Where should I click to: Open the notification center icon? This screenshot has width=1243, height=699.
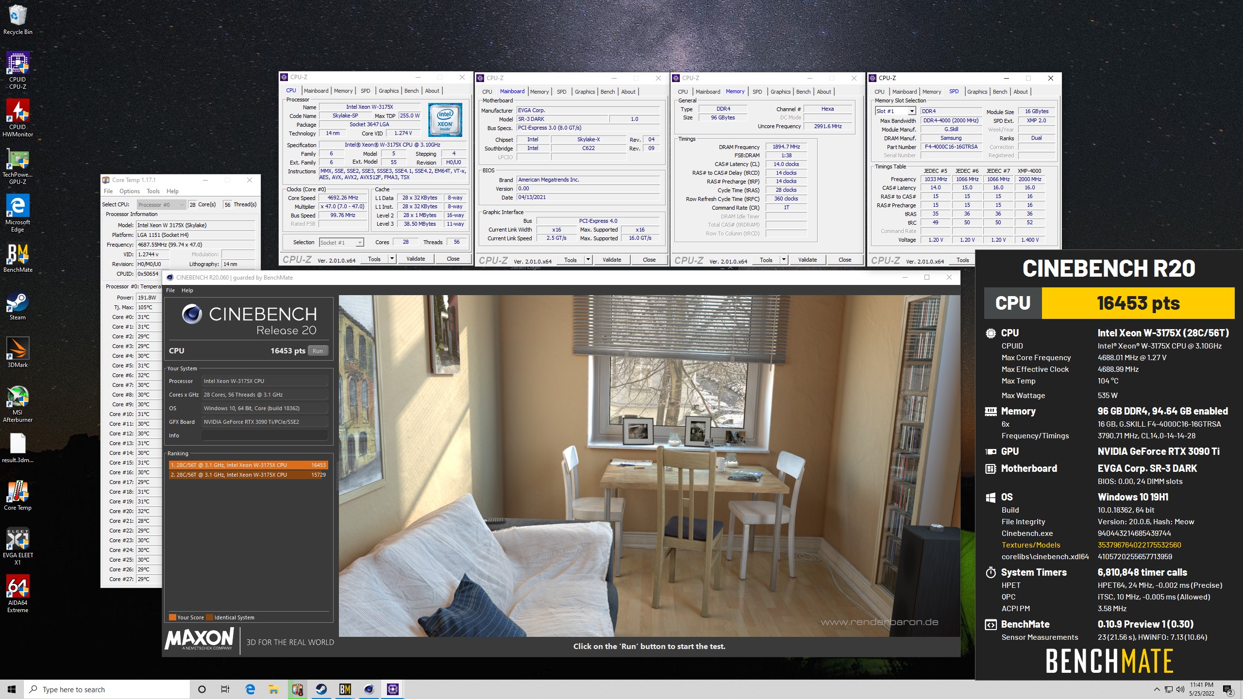pyautogui.click(x=1228, y=689)
